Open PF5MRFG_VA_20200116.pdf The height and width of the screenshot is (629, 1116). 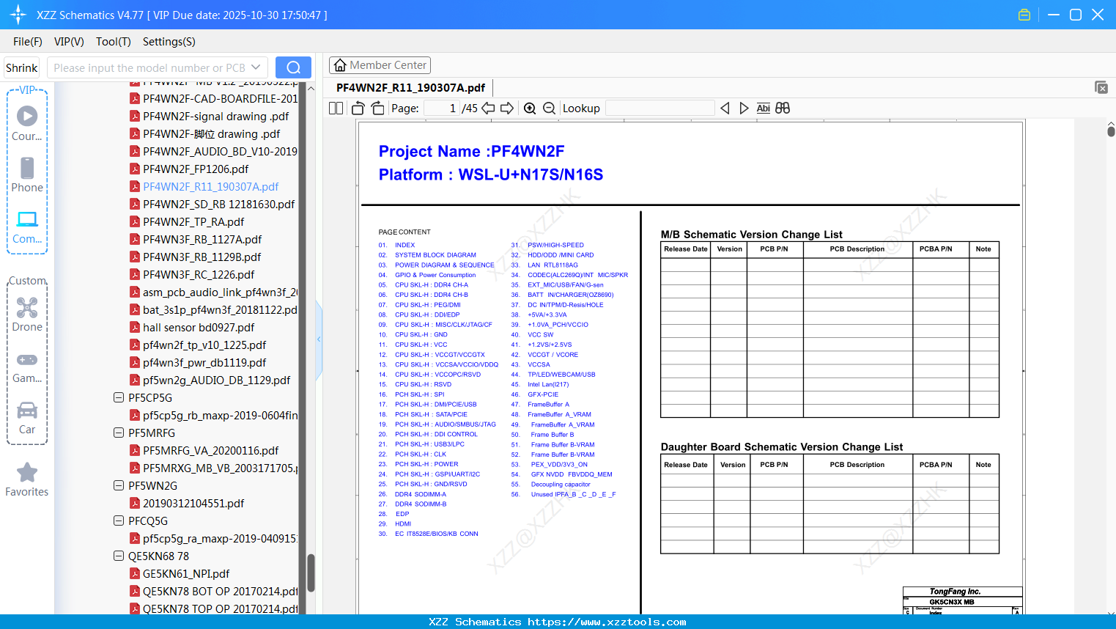click(211, 451)
